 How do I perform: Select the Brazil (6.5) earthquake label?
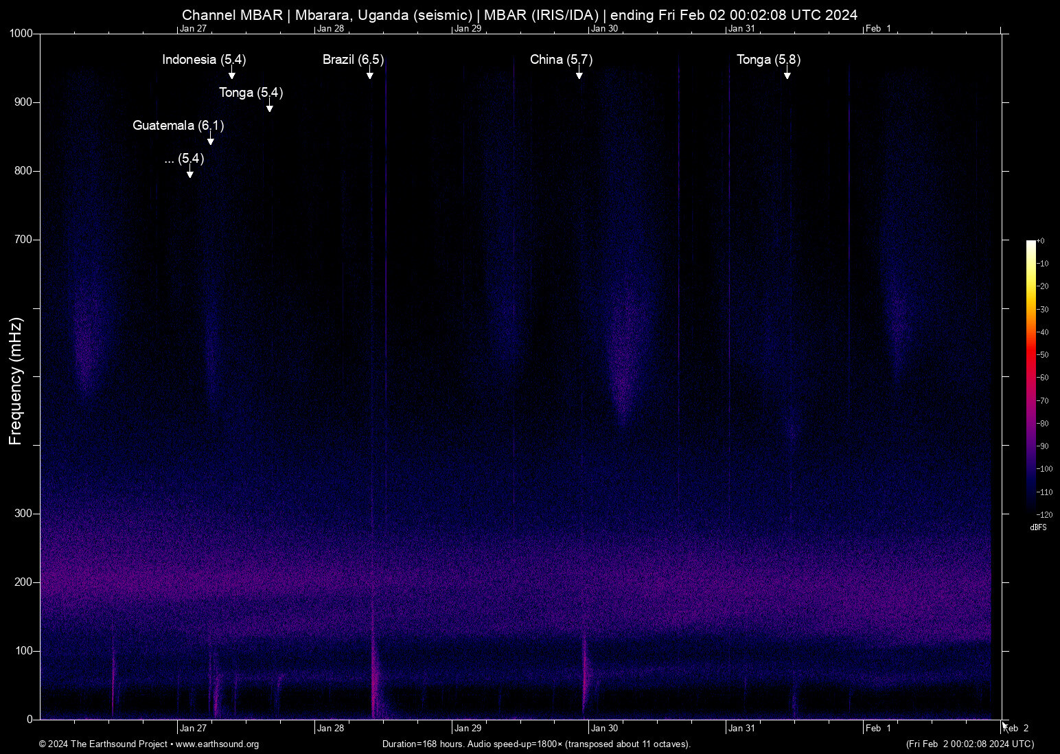pyautogui.click(x=353, y=59)
